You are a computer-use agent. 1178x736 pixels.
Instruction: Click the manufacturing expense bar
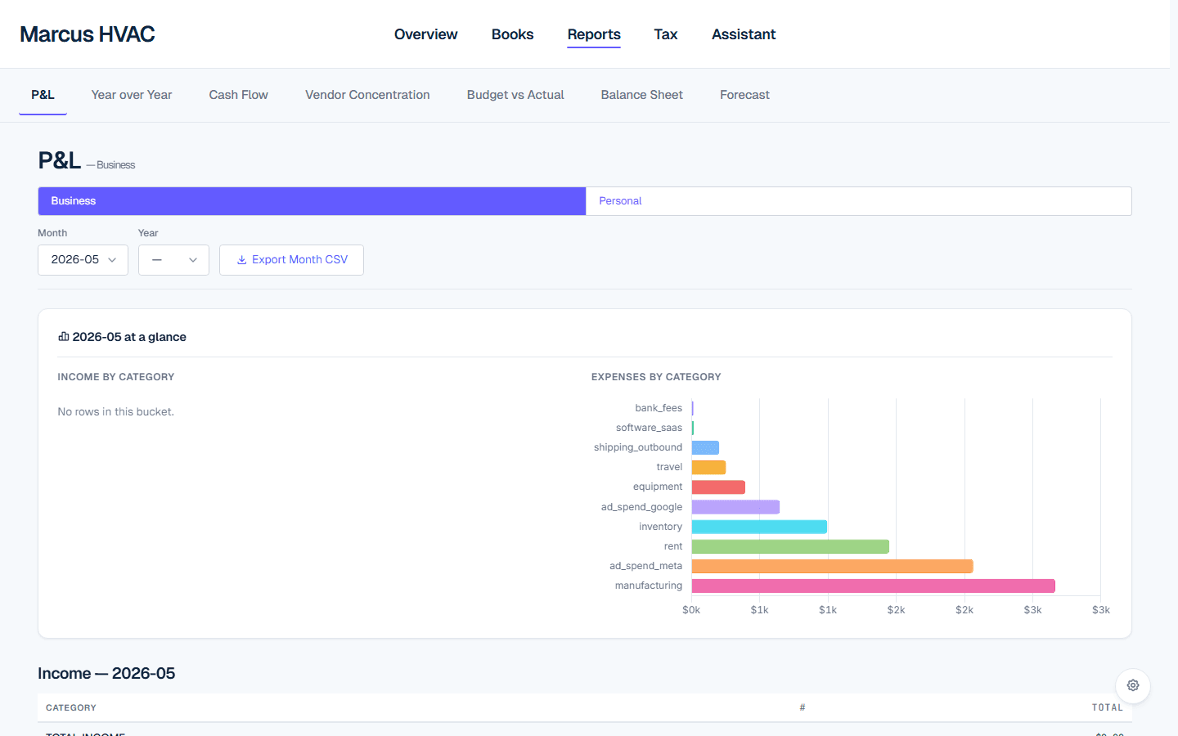coord(874,586)
